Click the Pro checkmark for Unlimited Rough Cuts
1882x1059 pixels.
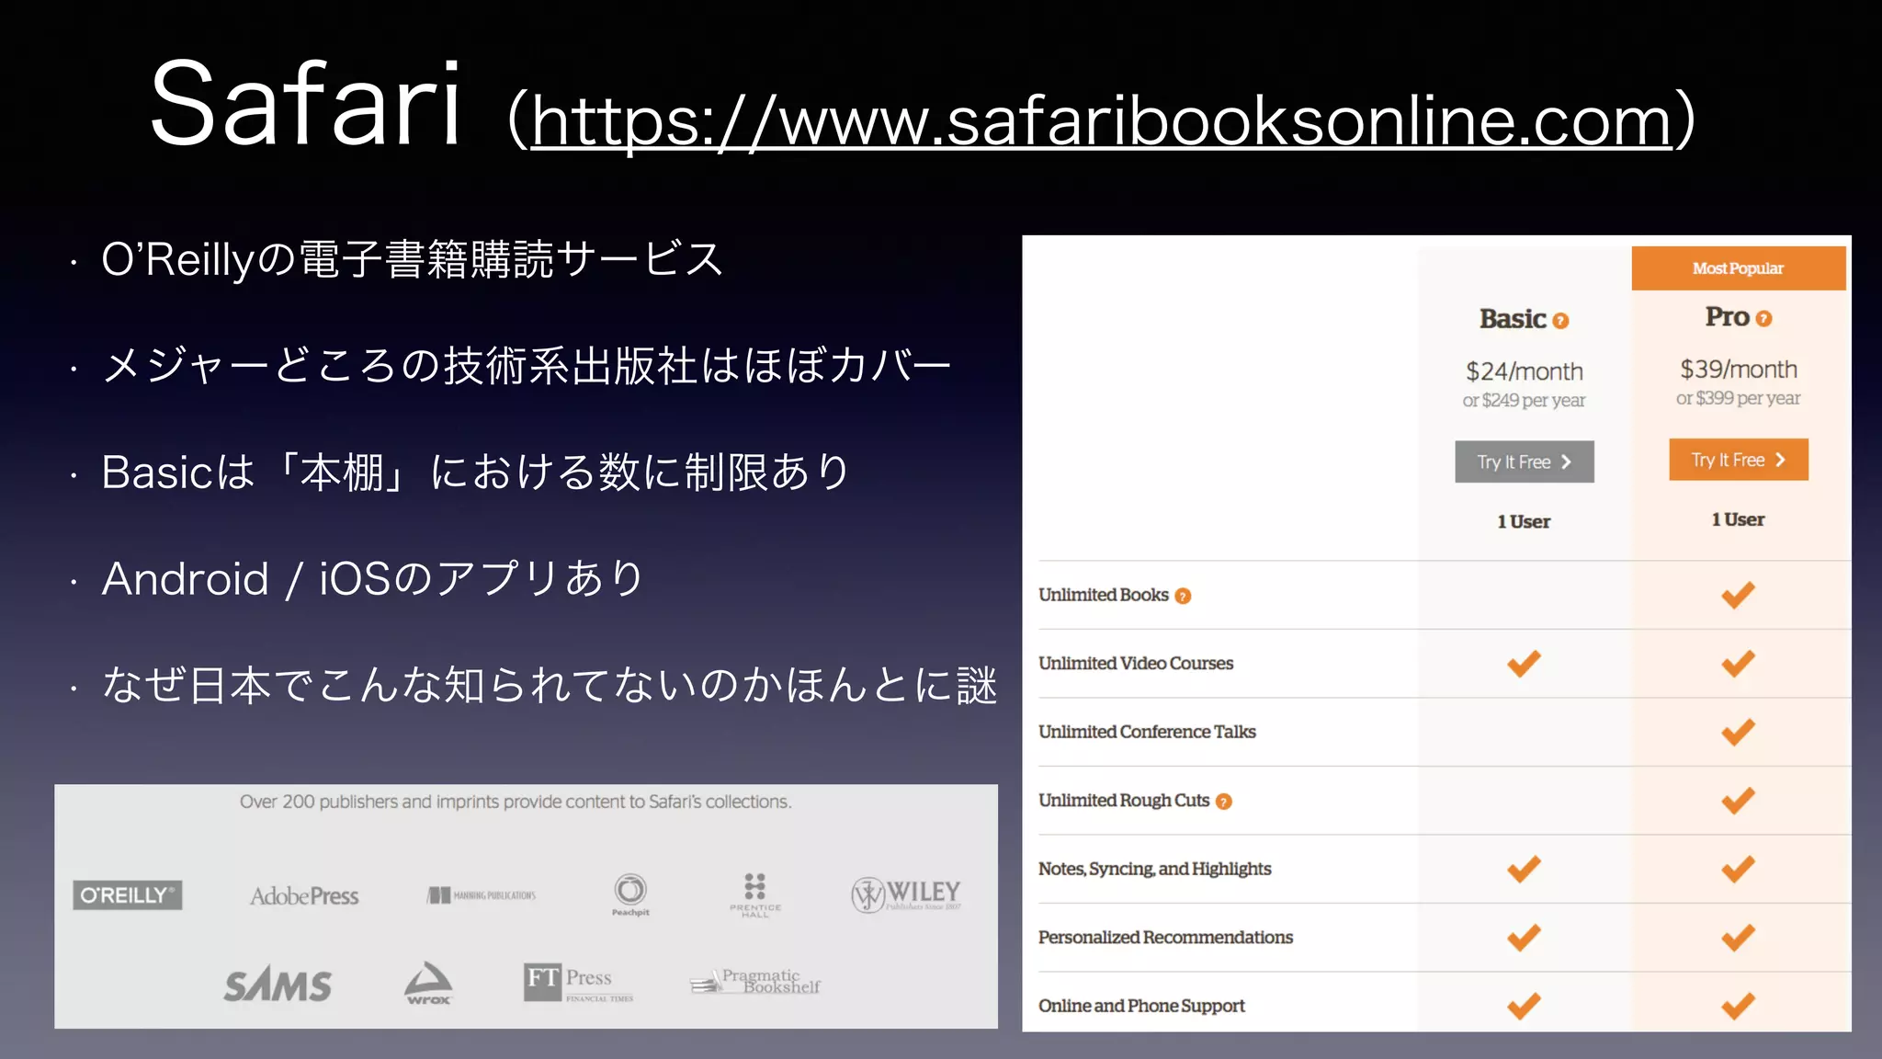[1738, 801]
